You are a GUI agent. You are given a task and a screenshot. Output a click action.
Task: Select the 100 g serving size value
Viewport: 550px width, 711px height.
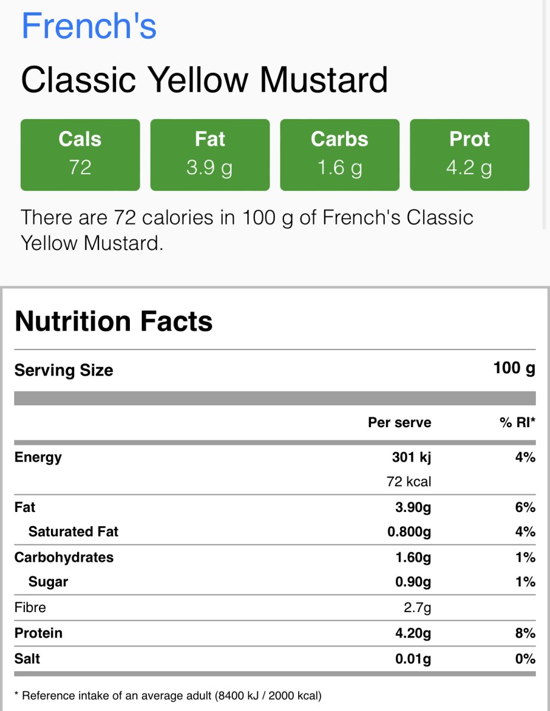coord(514,369)
